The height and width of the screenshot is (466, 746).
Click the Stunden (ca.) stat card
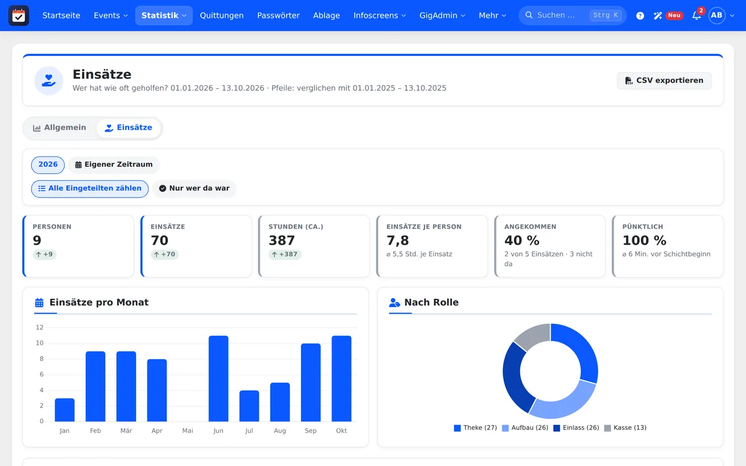pyautogui.click(x=314, y=246)
